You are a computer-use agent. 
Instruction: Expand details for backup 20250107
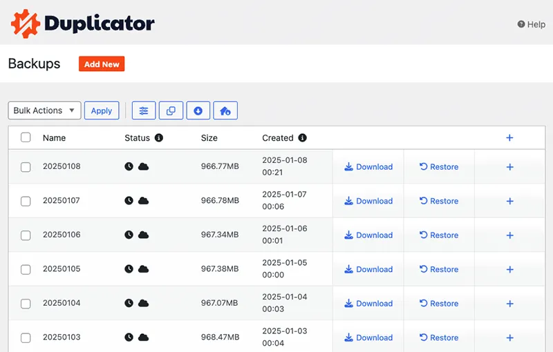(509, 201)
